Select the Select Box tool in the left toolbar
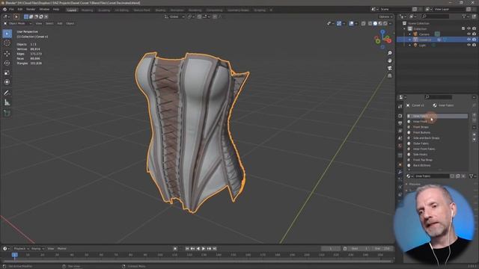479x269 pixels. [7, 34]
